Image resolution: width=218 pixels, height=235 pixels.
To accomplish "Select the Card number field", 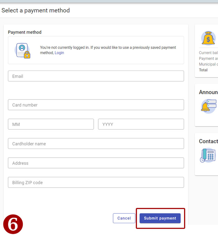I will pyautogui.click(x=96, y=105).
